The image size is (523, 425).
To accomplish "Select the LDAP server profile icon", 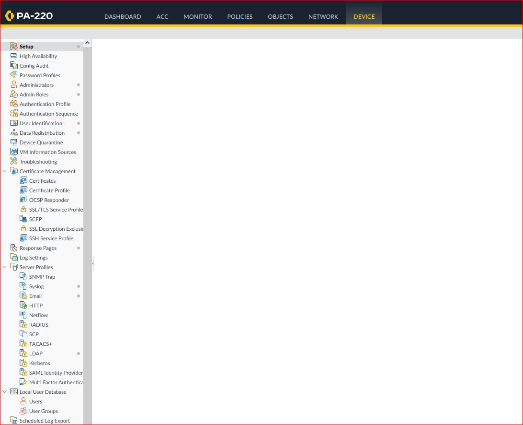I will click(23, 353).
